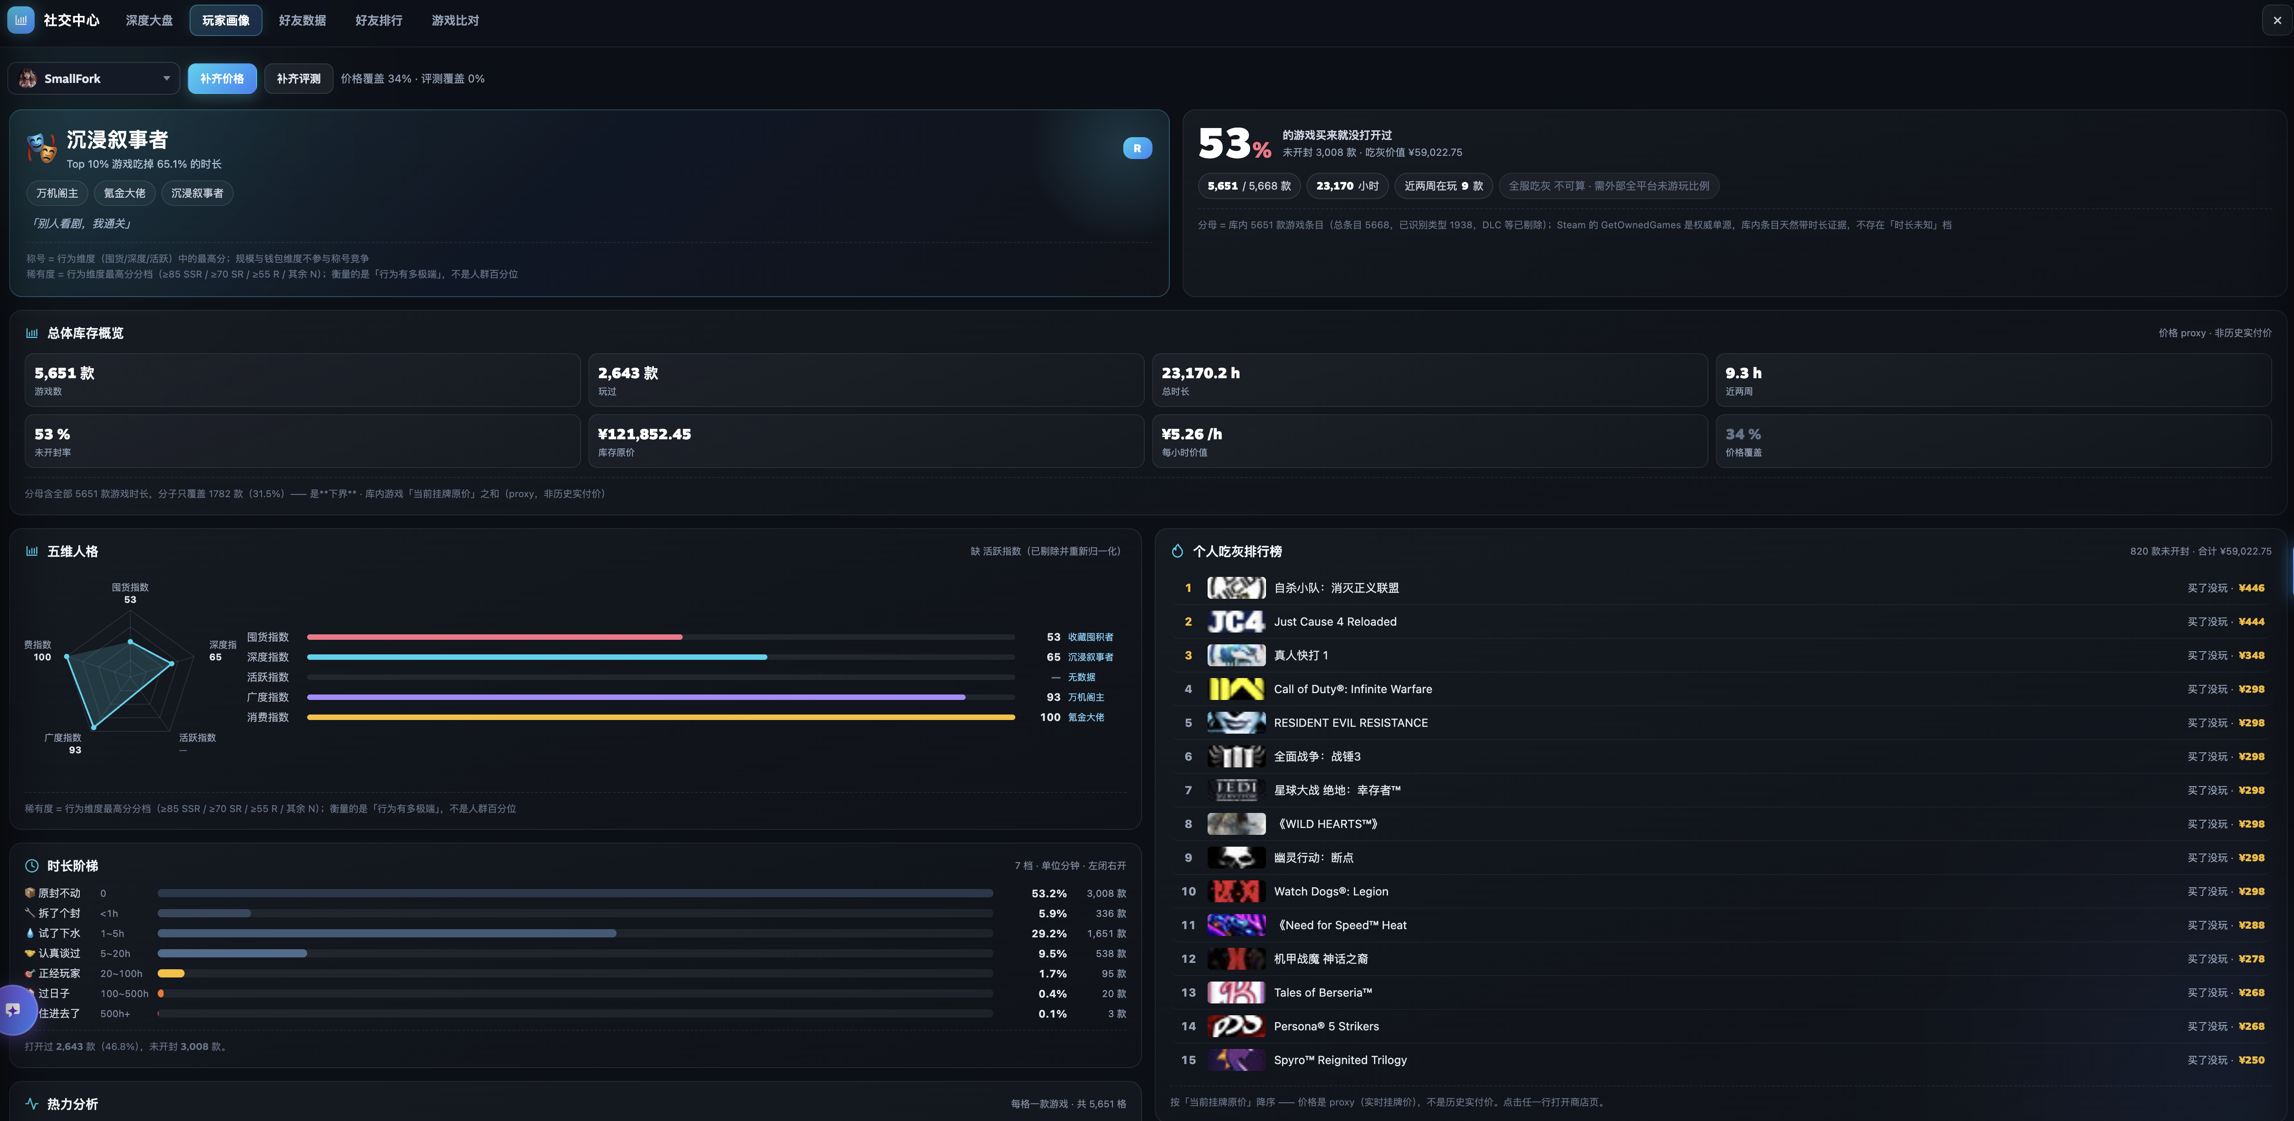
Task: Click the pulse icon beside 热力分析
Action: click(x=32, y=1103)
